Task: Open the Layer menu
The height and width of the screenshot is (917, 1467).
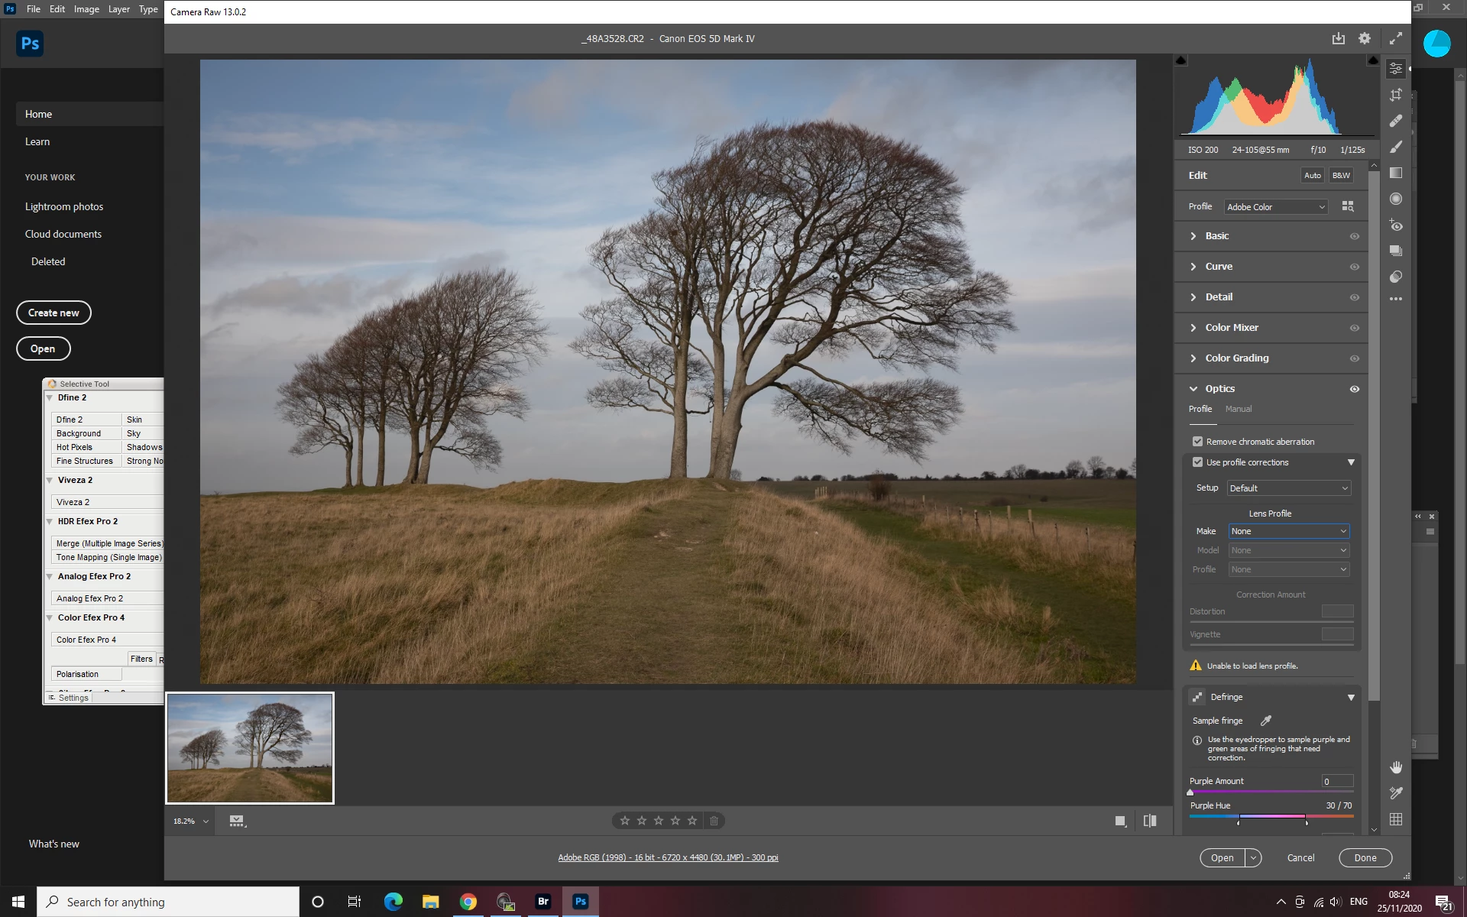Action: pos(118,9)
